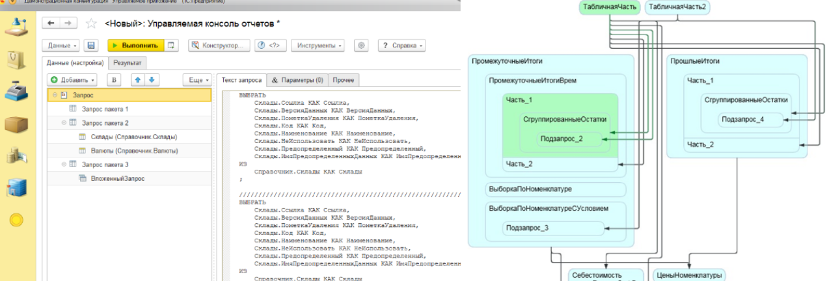Click the <?> query parameters button

point(270,46)
